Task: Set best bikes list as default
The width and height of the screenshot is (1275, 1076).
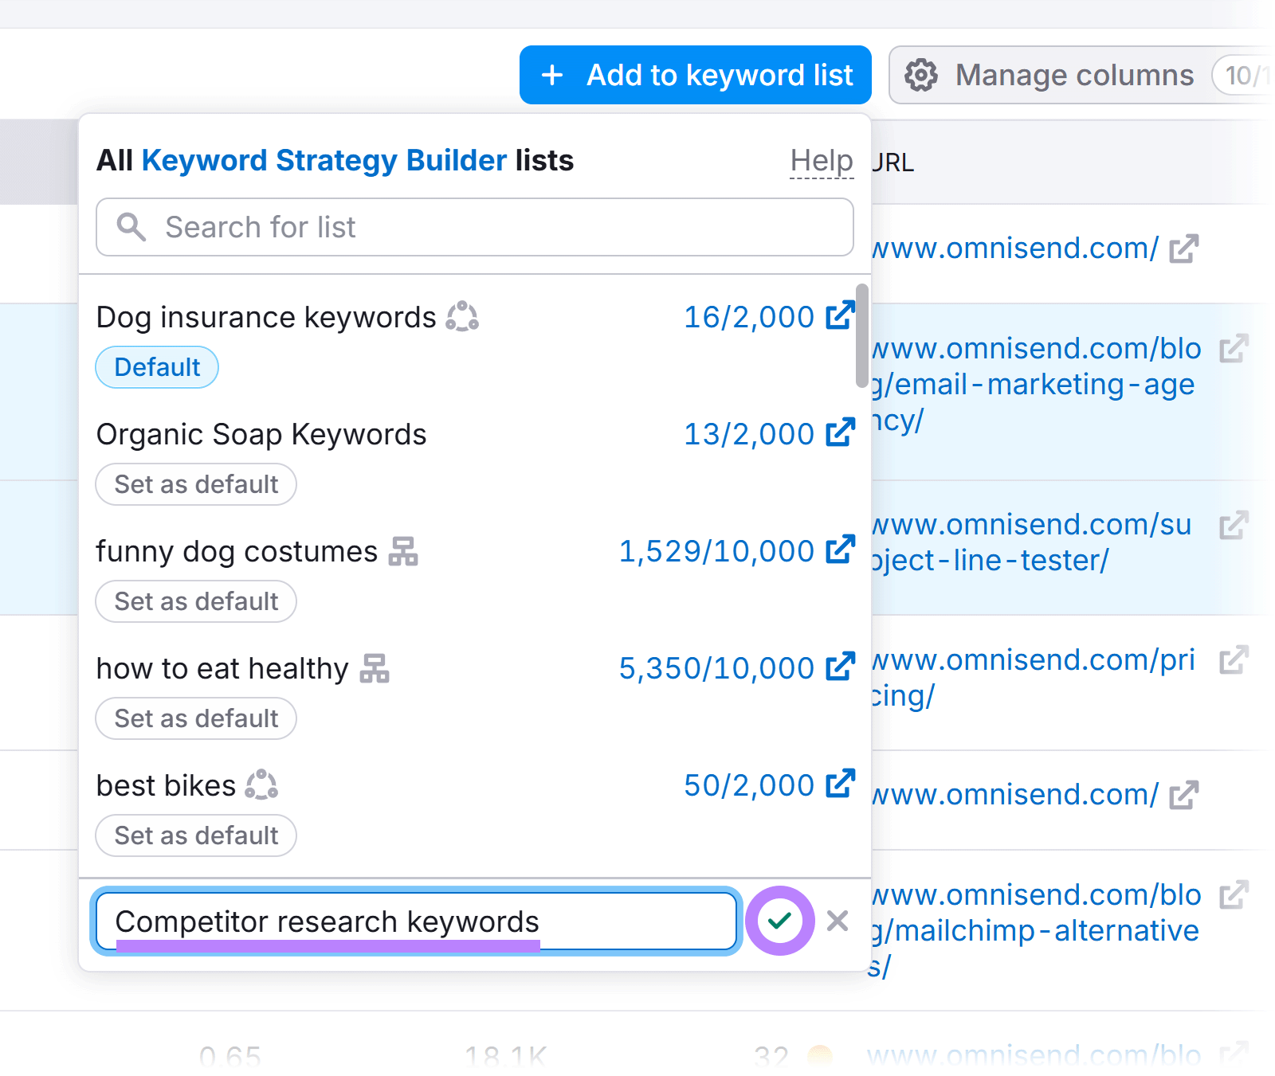Action: click(x=195, y=835)
